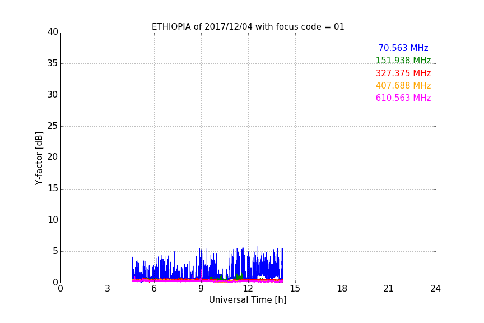Click the 35 tick on y-axis
484x323 pixels.
point(53,63)
